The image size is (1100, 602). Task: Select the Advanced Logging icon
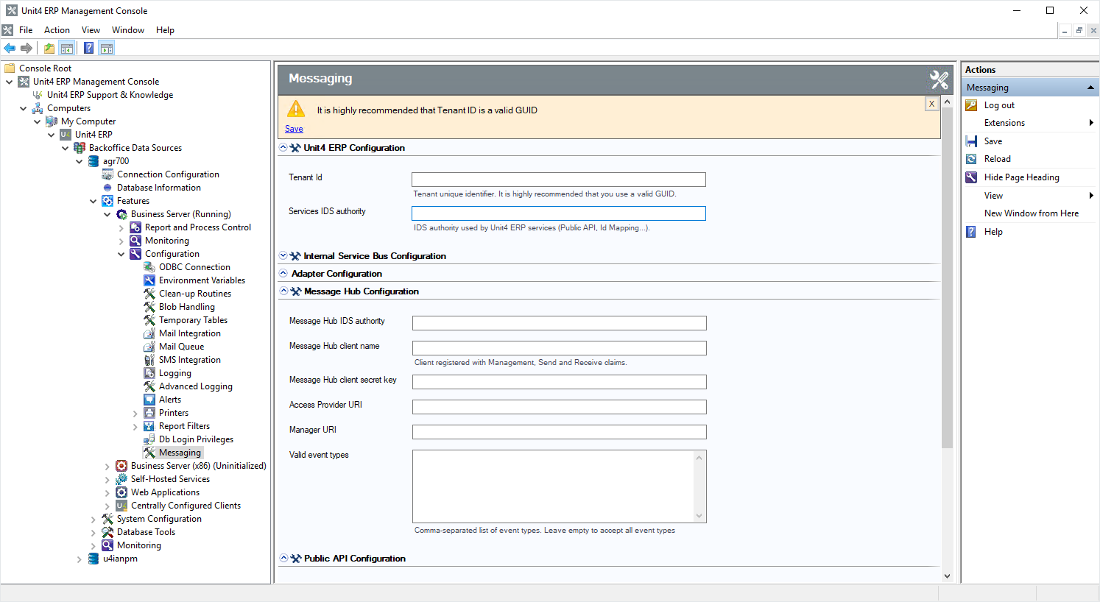[149, 386]
